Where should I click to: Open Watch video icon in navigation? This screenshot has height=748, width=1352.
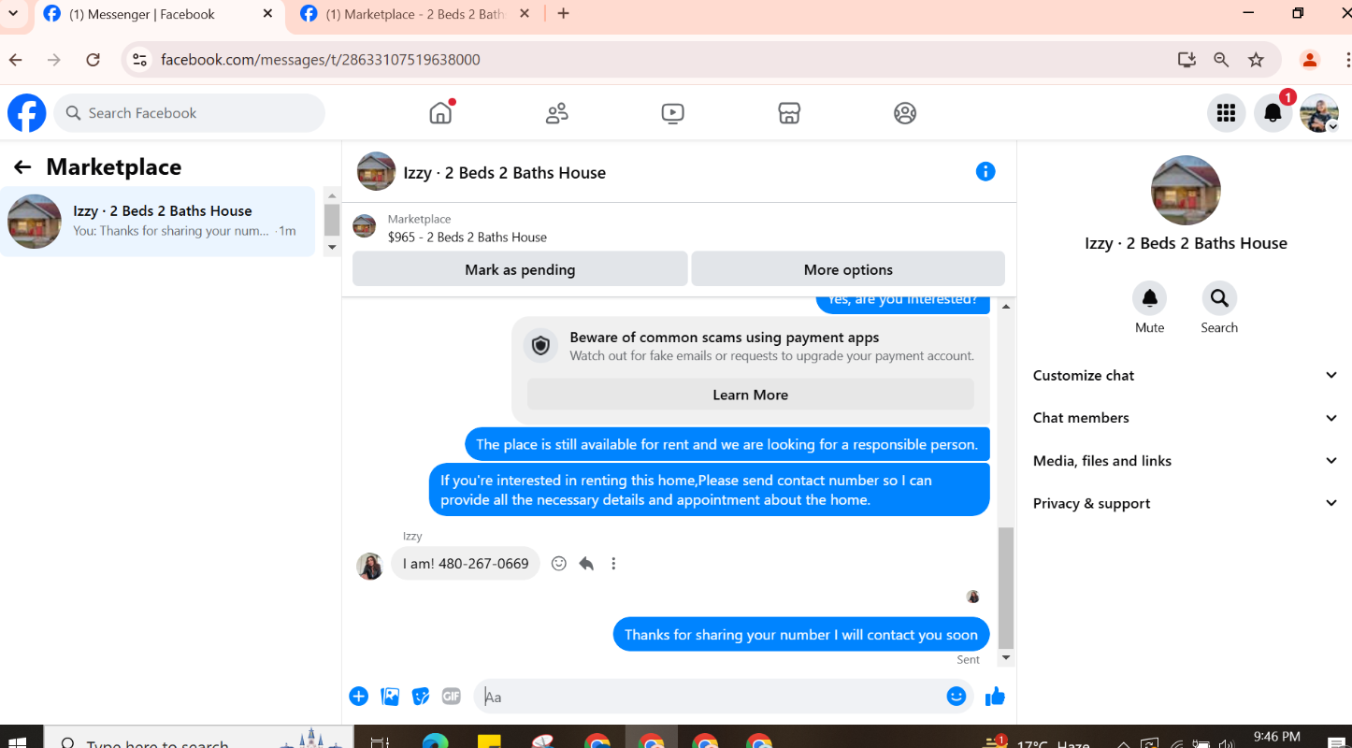click(672, 113)
